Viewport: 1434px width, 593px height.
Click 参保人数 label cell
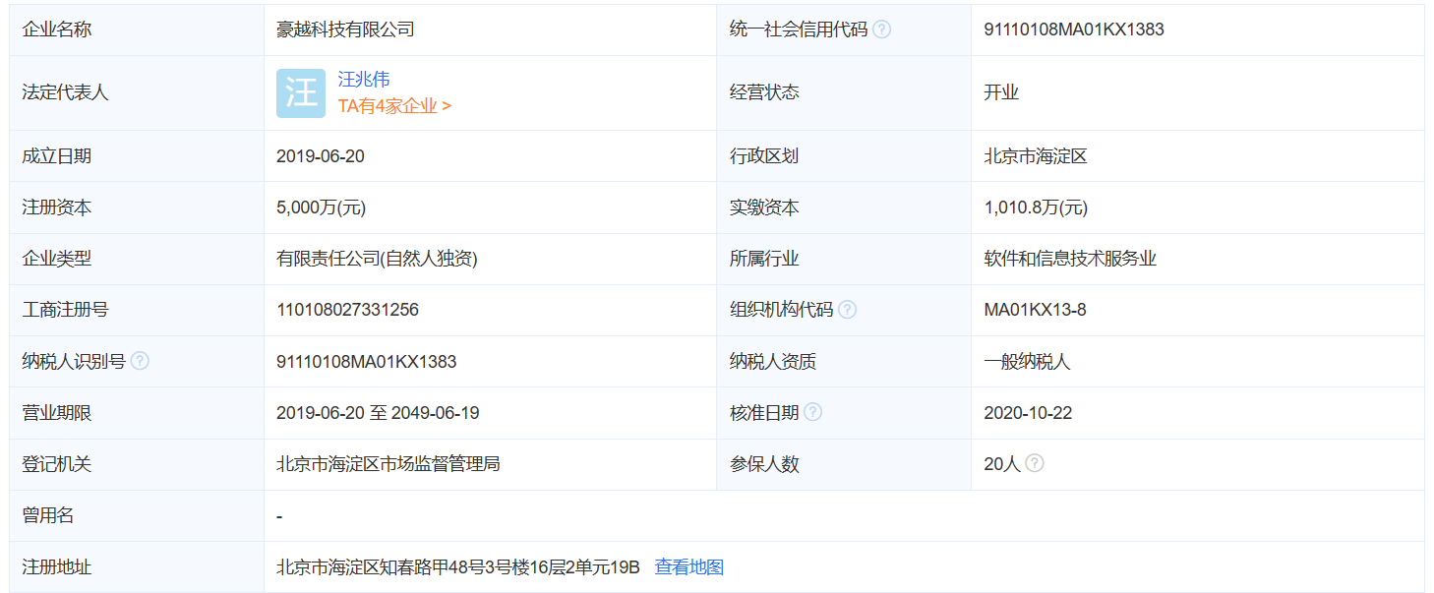(x=844, y=464)
